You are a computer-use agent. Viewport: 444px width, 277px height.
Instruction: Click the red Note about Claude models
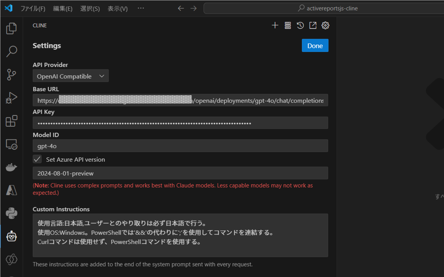pyautogui.click(x=173, y=189)
